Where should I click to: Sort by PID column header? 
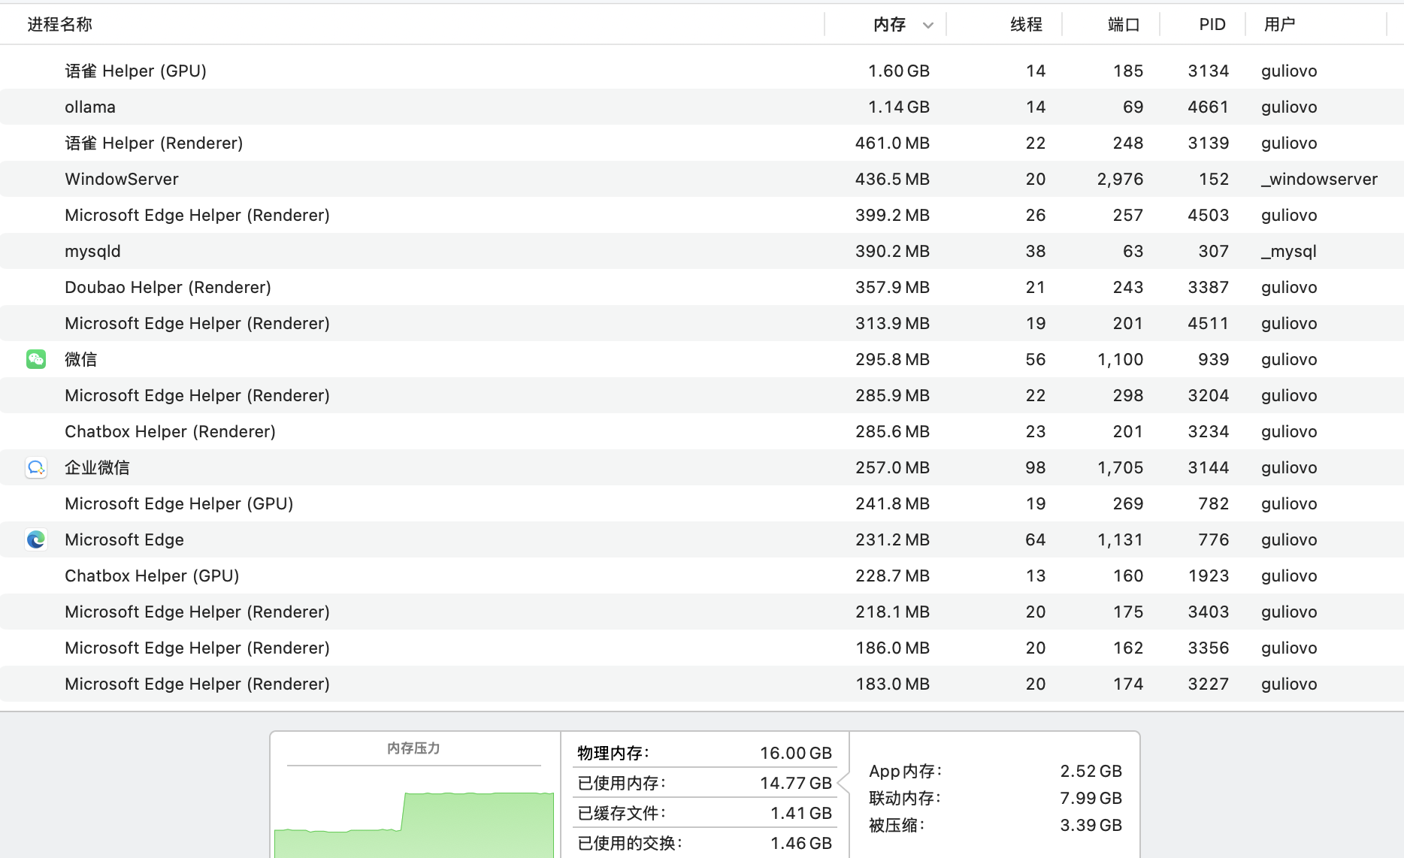click(1212, 25)
